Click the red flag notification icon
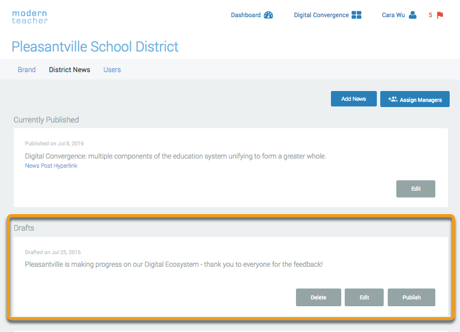 point(440,15)
